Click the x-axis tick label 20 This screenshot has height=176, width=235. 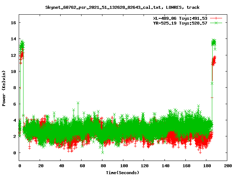(41, 166)
